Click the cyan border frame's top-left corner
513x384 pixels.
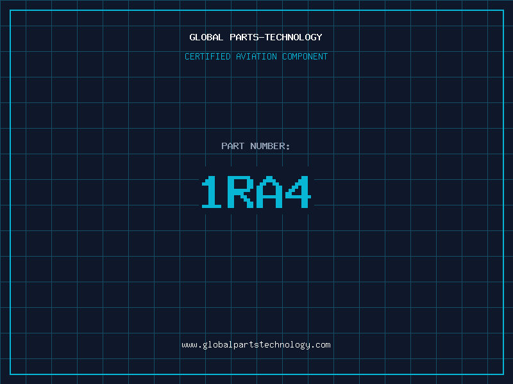[x=10, y=10]
